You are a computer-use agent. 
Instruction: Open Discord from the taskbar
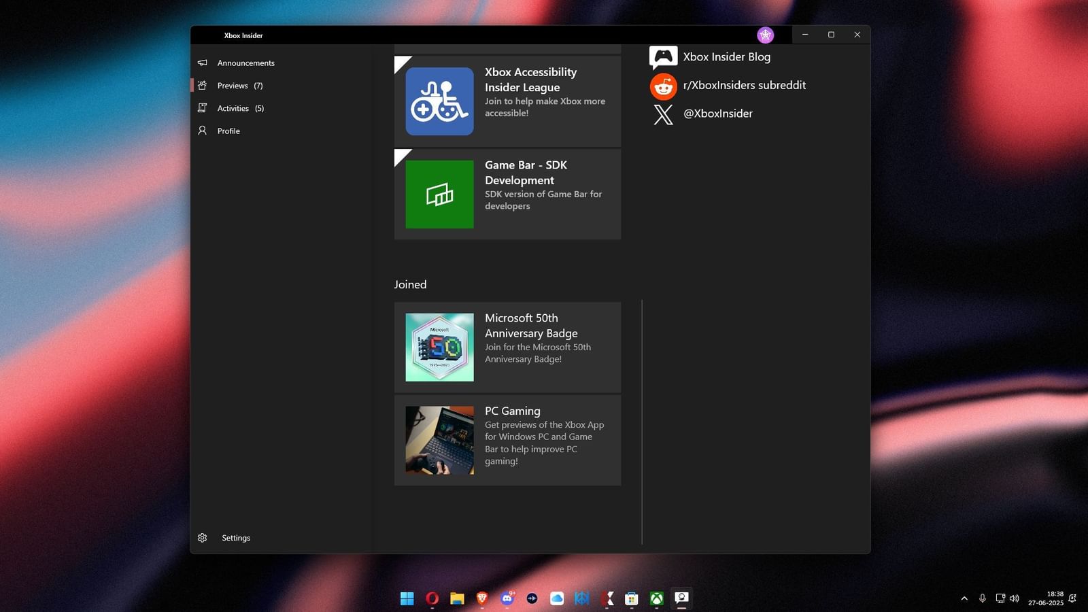tap(506, 598)
